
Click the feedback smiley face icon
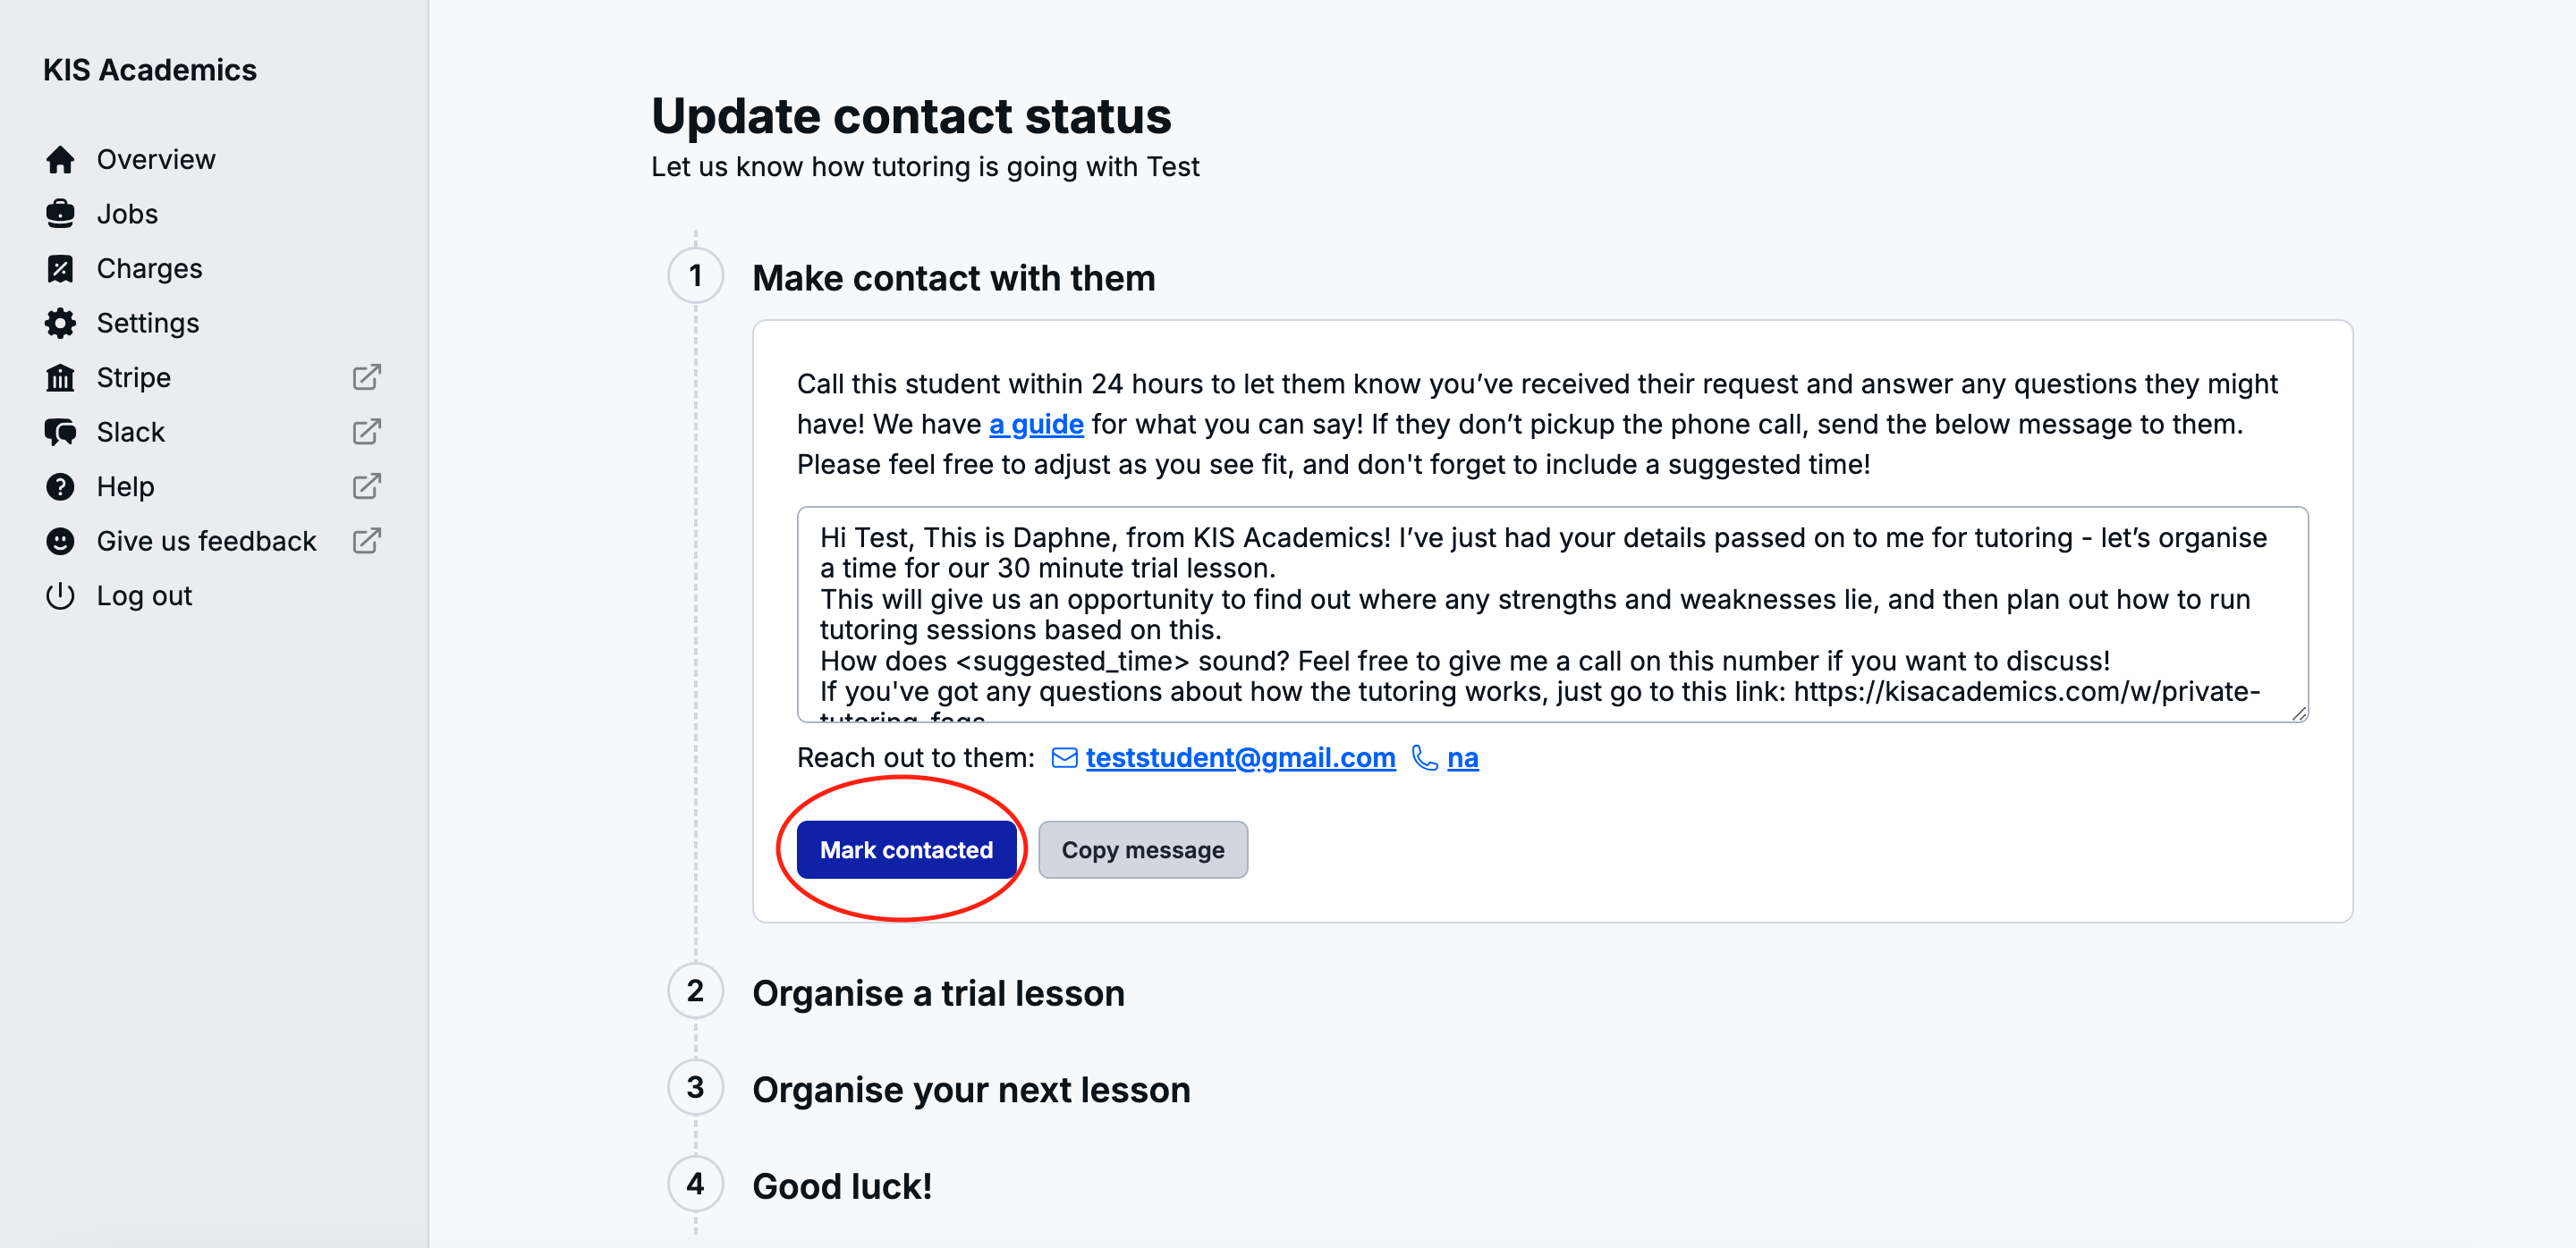[60, 541]
